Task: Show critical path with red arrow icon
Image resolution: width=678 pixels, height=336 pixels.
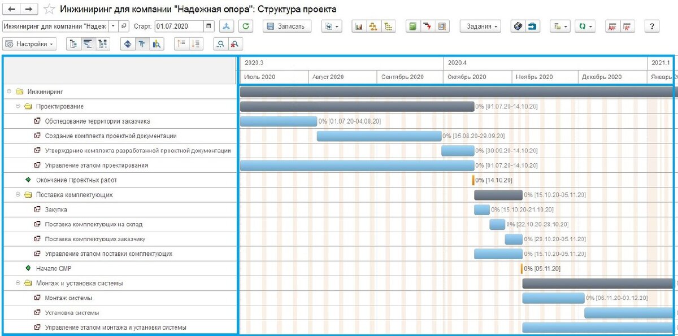Action: point(428,26)
